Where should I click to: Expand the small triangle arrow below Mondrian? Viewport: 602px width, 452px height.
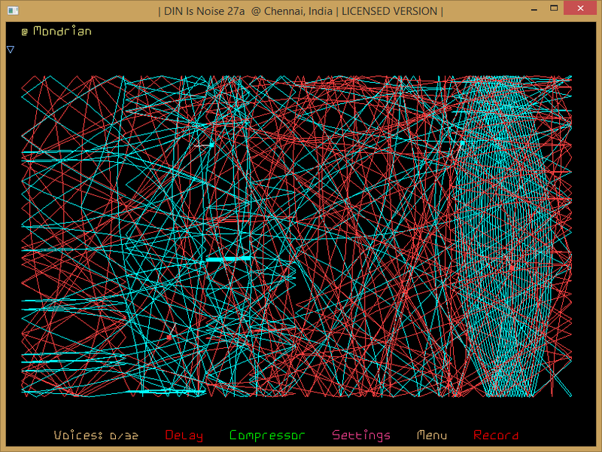(x=11, y=50)
